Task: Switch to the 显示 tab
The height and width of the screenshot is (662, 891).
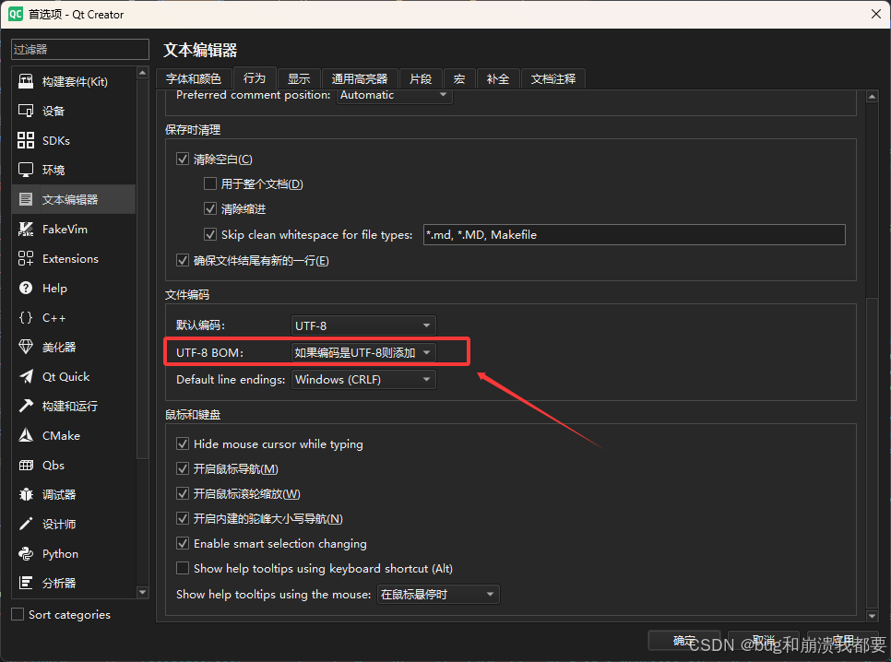Action: tap(299, 79)
